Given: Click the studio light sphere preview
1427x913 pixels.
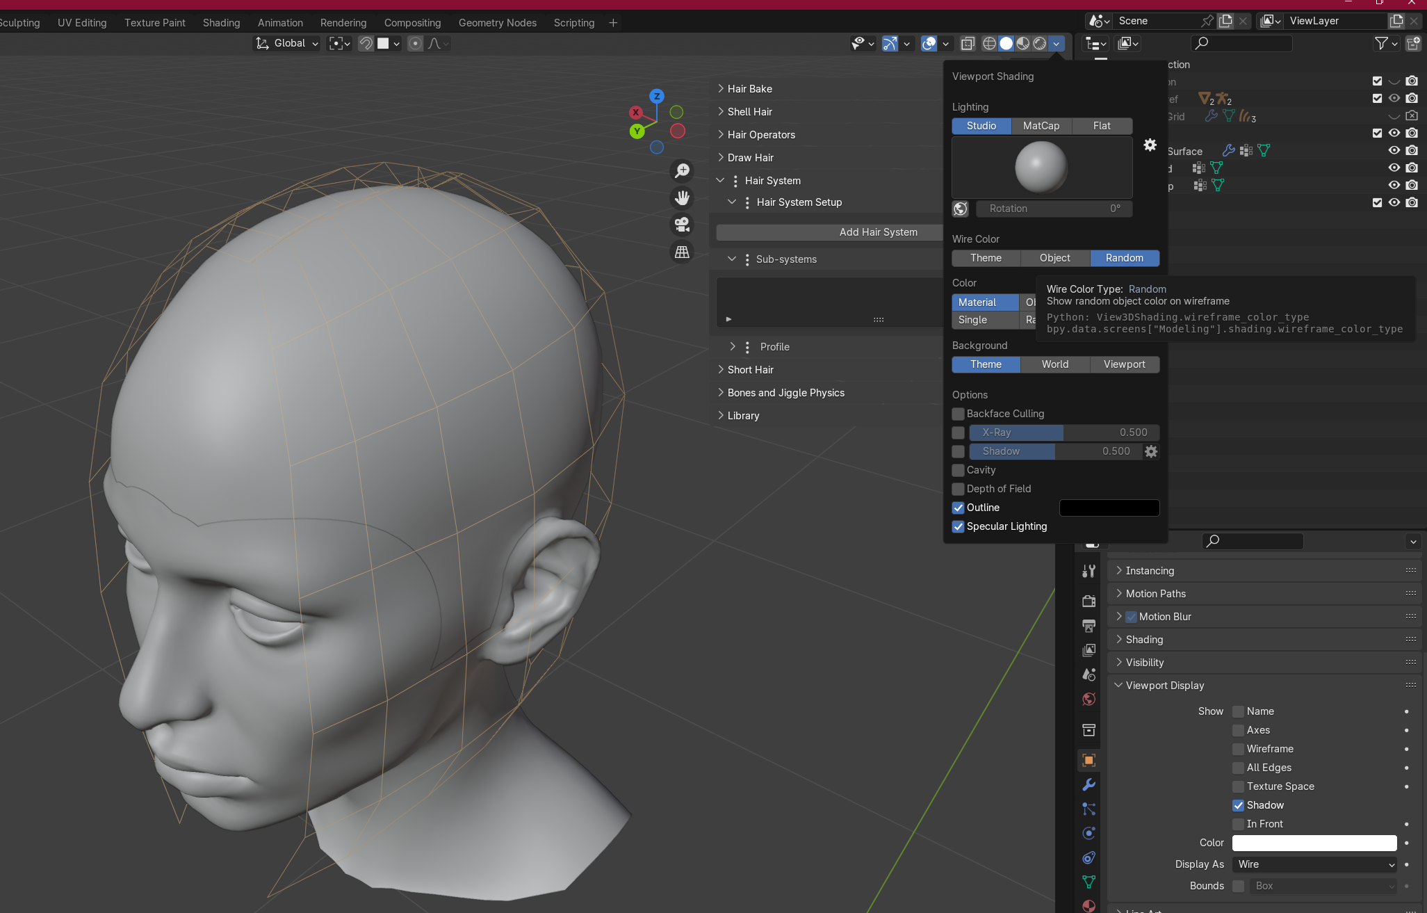Looking at the screenshot, I should coord(1041,167).
